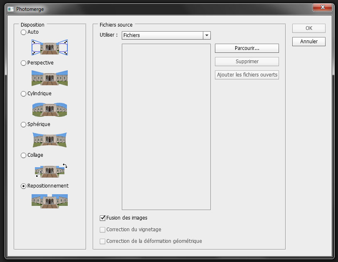Click the Cylindrique layout preview image
This screenshot has height=262, width=338.
click(x=49, y=109)
